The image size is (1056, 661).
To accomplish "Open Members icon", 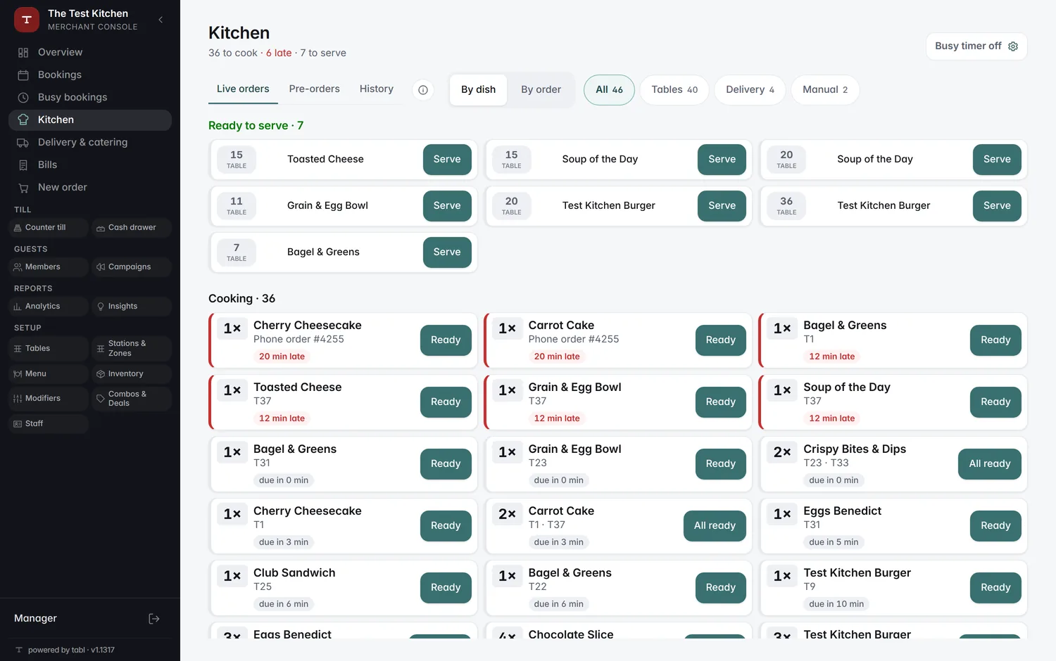I will [x=18, y=267].
